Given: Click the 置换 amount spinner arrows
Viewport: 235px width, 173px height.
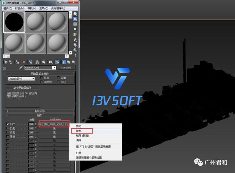Looking at the screenshot, I should click(x=36, y=136).
